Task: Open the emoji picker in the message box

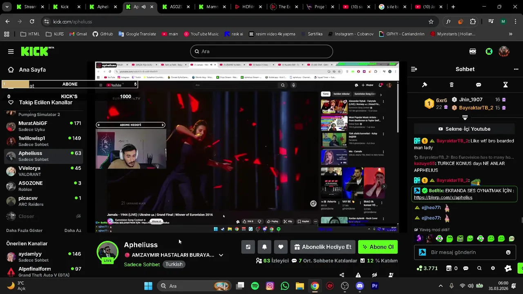Action: pos(508,252)
